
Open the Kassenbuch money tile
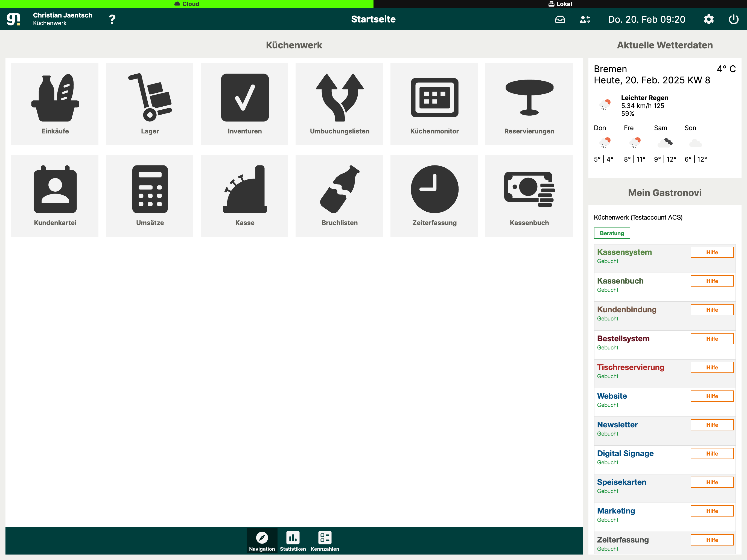coord(529,196)
